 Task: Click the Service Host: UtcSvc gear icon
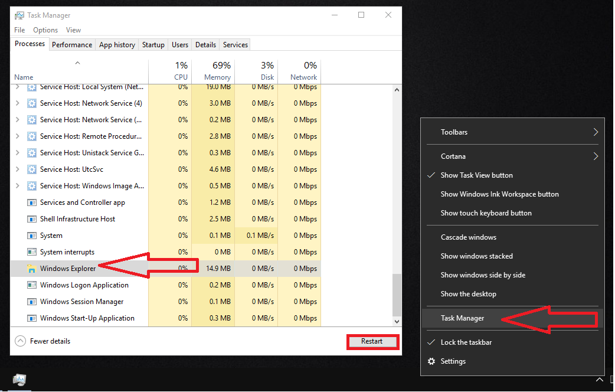click(x=32, y=169)
